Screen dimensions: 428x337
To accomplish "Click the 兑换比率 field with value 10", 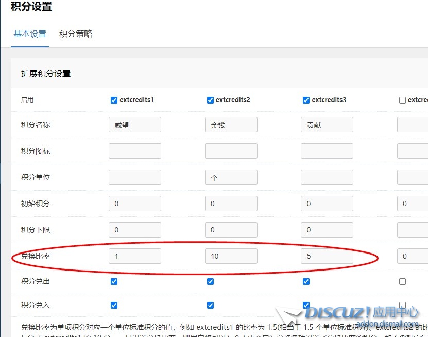I will click(231, 256).
